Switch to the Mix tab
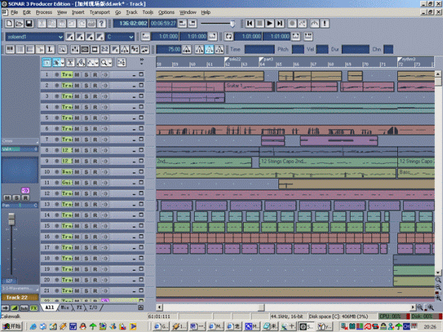Image resolution: width=443 pixels, height=332 pixels. (x=65, y=308)
